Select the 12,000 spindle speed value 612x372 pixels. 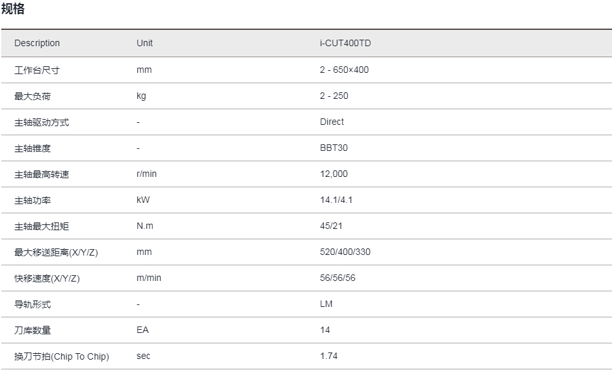coord(334,174)
